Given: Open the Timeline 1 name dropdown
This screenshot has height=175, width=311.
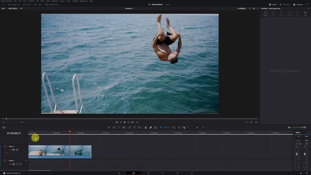Looking at the screenshot, I should point(129,9).
